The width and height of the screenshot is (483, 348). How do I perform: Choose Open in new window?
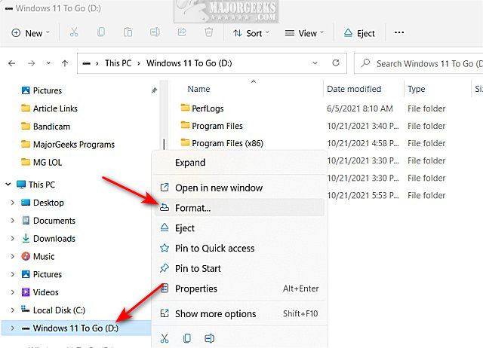(240, 188)
